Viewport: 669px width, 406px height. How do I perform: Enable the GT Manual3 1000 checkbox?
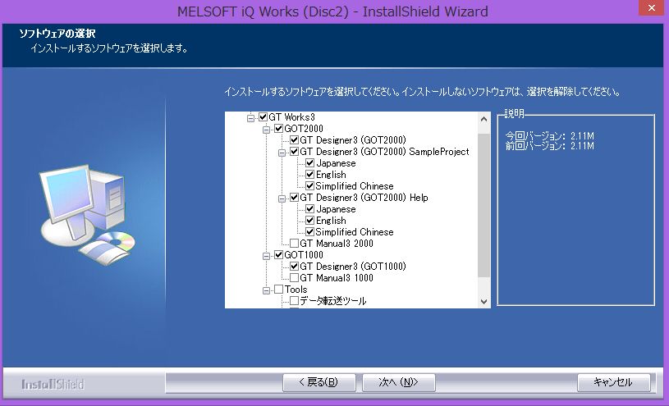(x=295, y=278)
